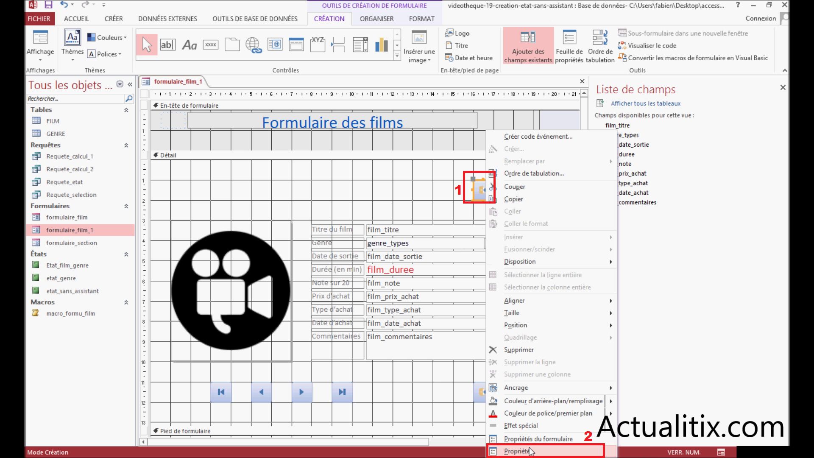Collapse the Requêtes group

(126, 145)
